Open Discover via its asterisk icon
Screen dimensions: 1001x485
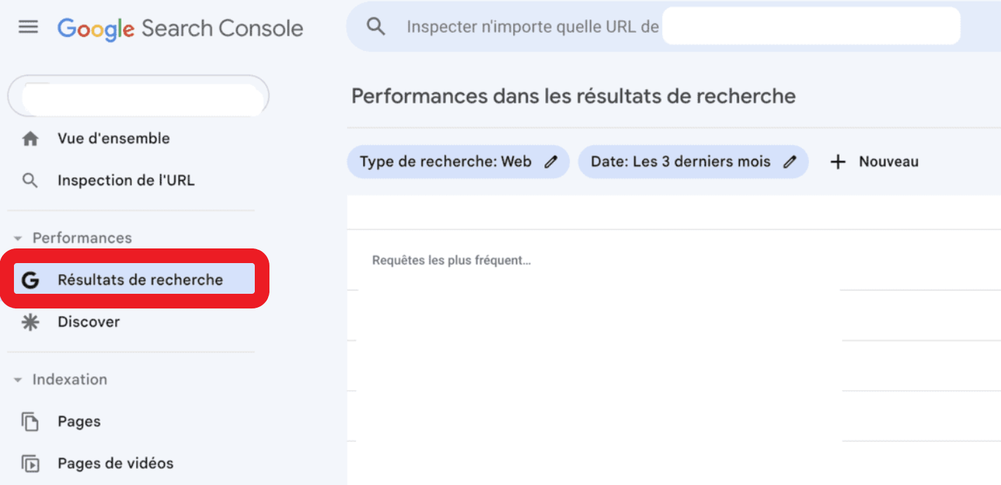31,322
